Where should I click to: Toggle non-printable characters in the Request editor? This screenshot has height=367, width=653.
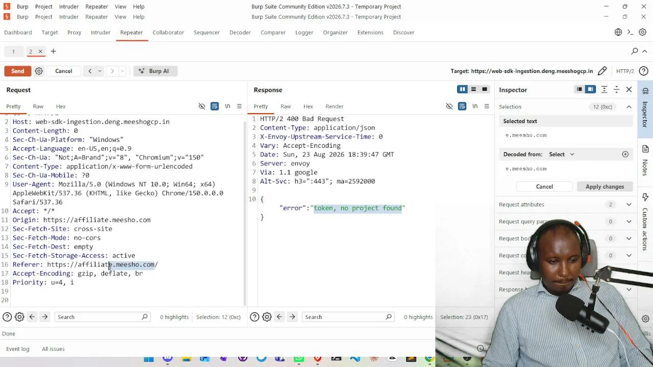tap(202, 107)
